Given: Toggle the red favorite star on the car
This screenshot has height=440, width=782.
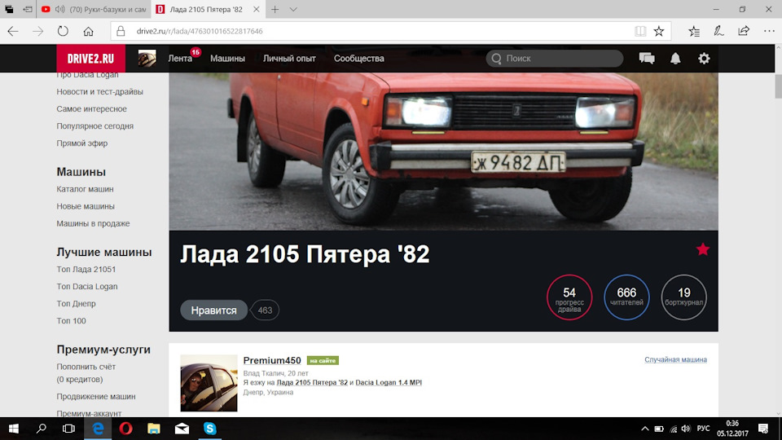Looking at the screenshot, I should click(703, 249).
